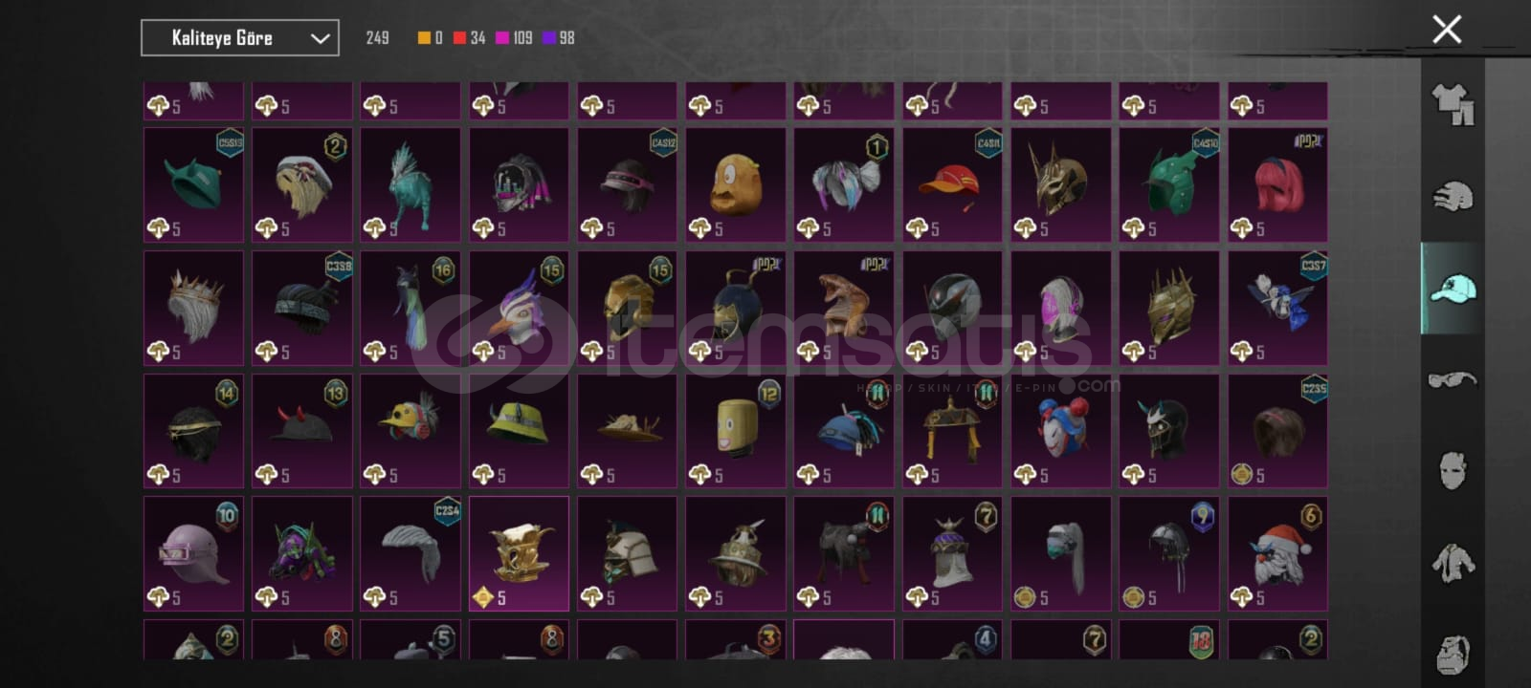Select the headwear cap category icon
Image resolution: width=1531 pixels, height=688 pixels.
(x=1453, y=288)
